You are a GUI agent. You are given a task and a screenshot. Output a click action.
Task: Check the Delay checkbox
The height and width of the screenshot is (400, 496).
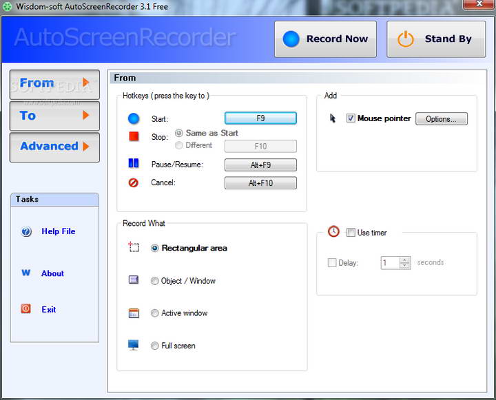click(332, 262)
